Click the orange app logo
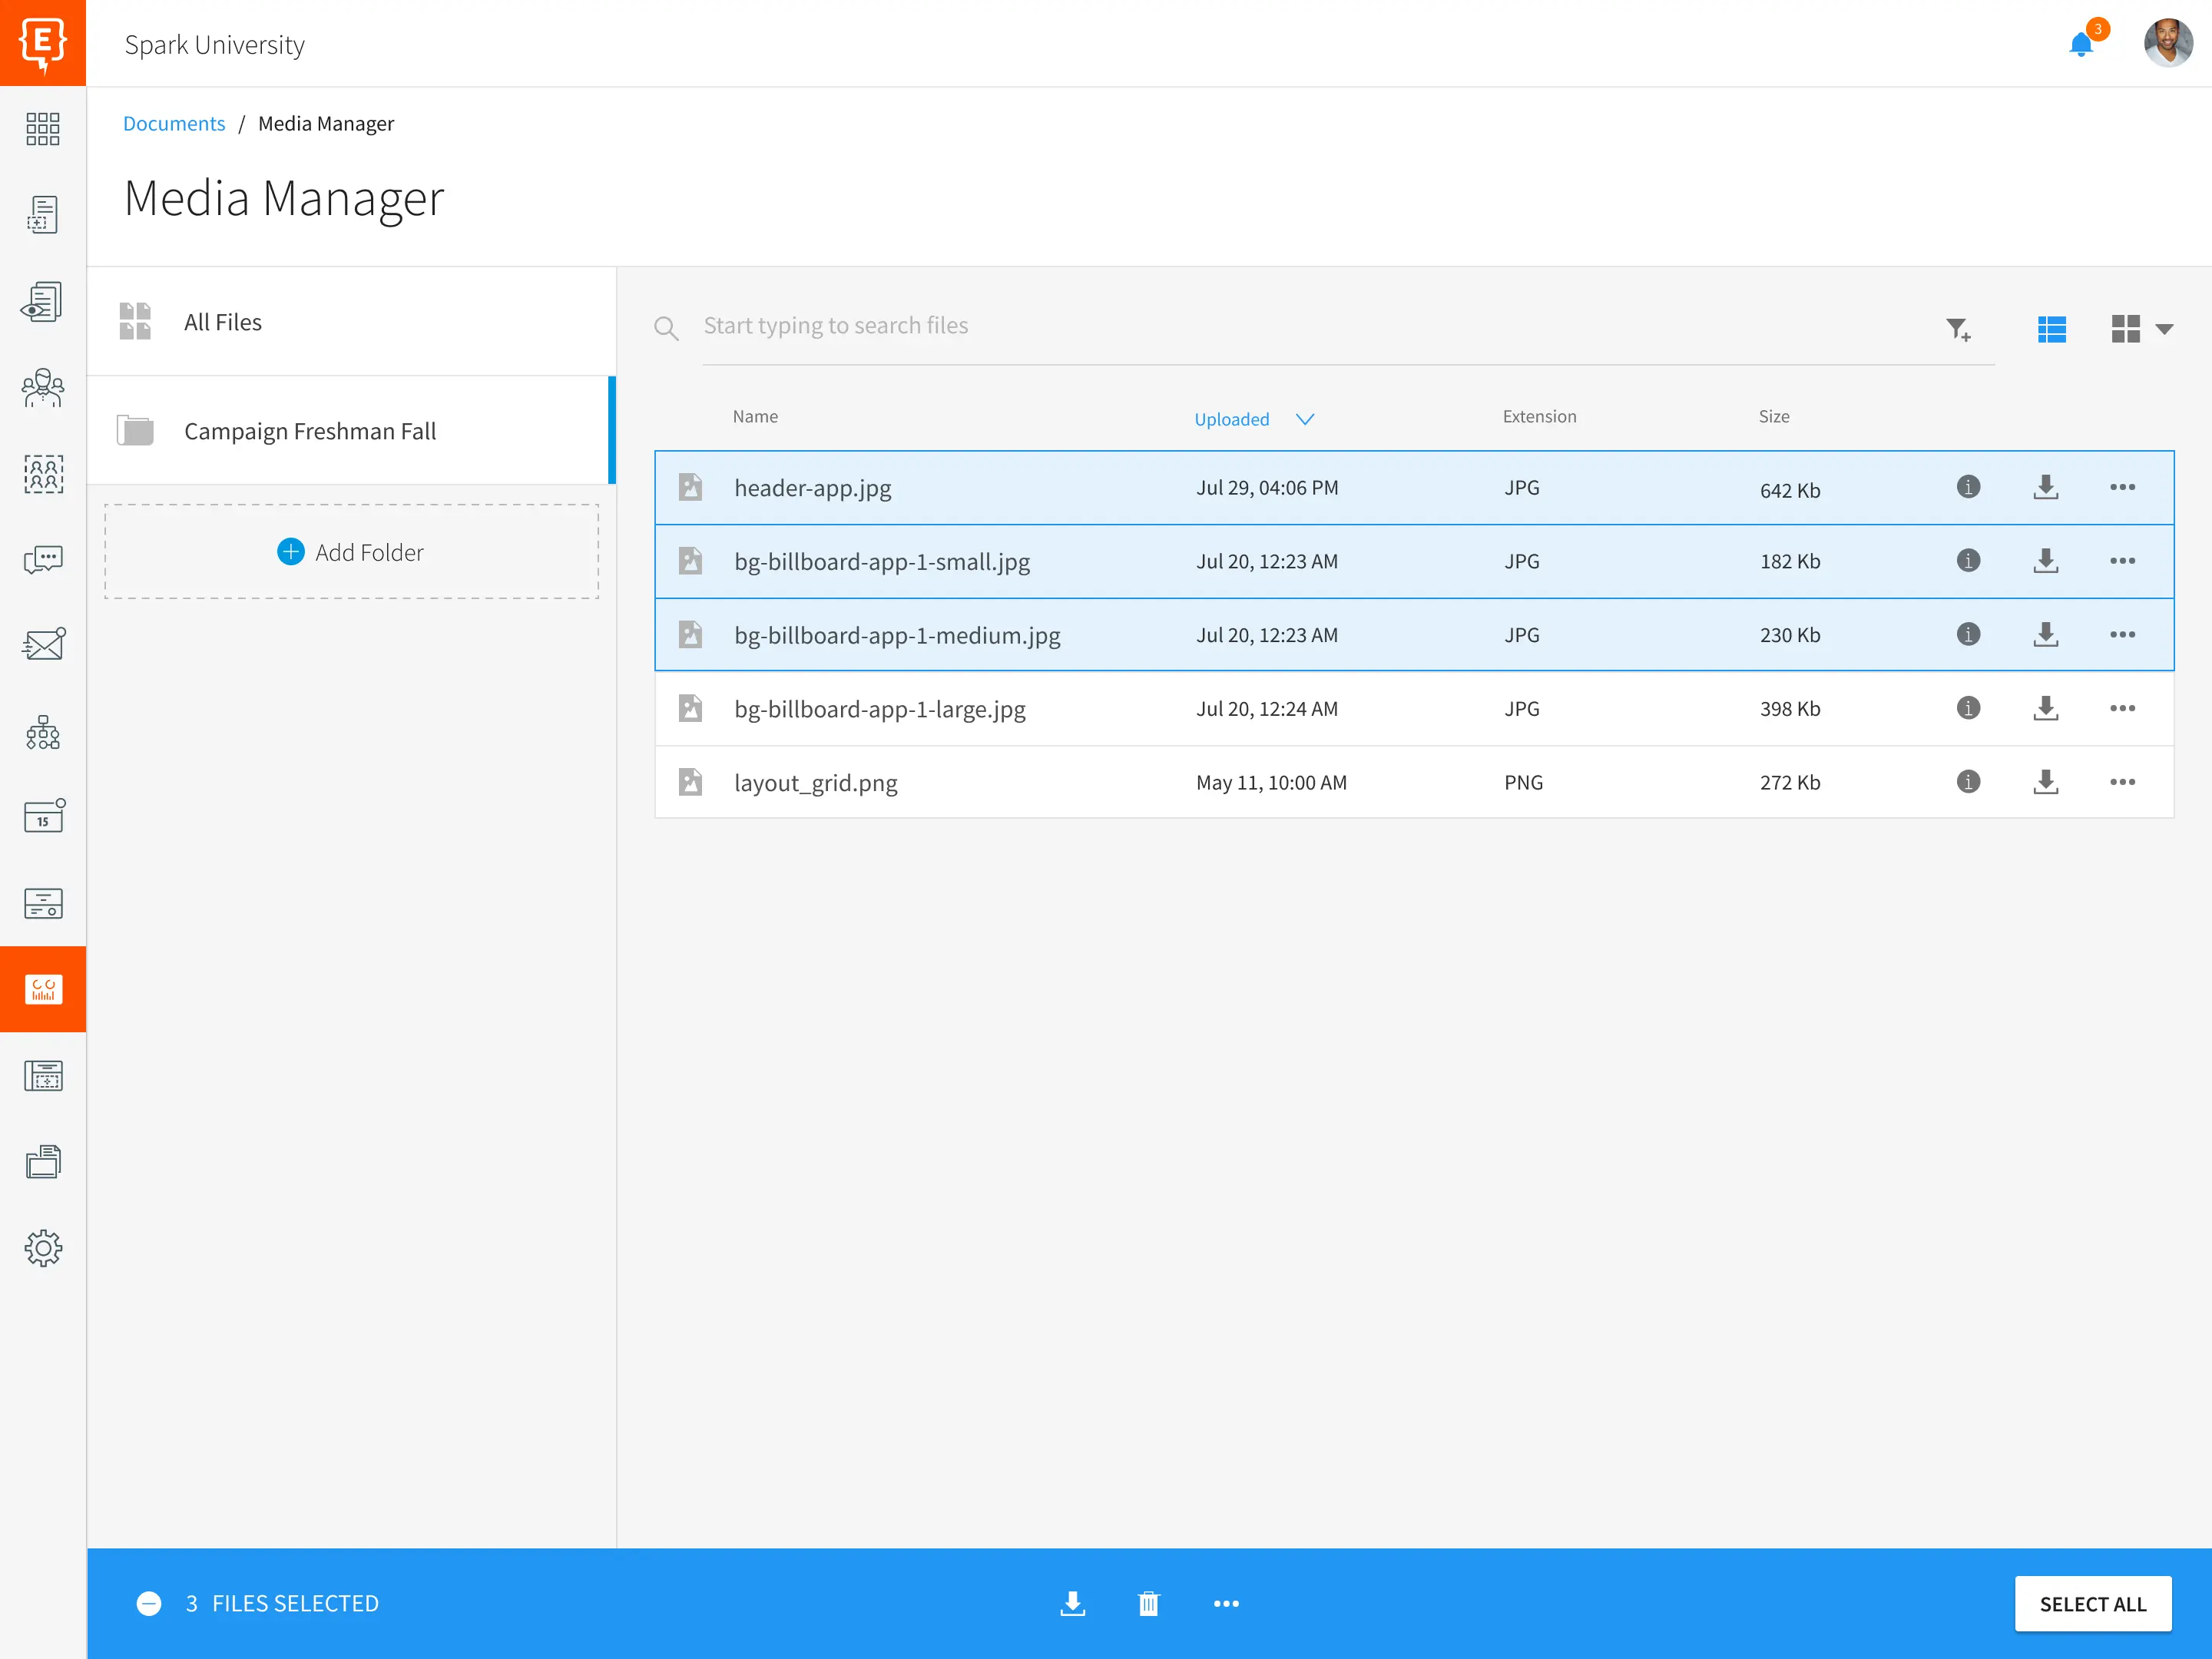Screen dimensions: 2212x1659 pyautogui.click(x=43, y=43)
